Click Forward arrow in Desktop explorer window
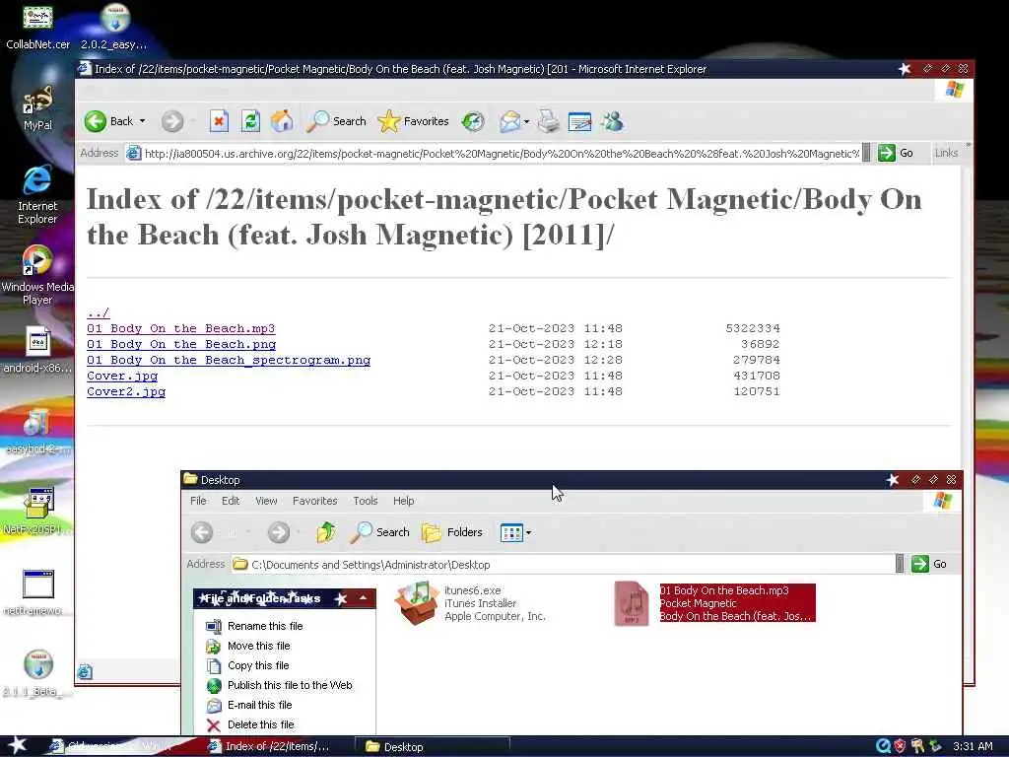Screen dimensions: 1009x757 (x=279, y=532)
